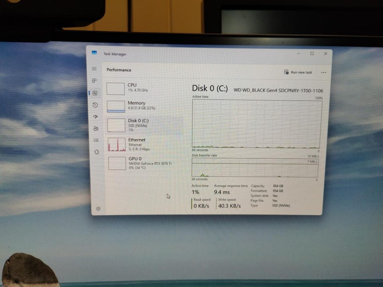Go to the Processes page icon

click(x=95, y=81)
